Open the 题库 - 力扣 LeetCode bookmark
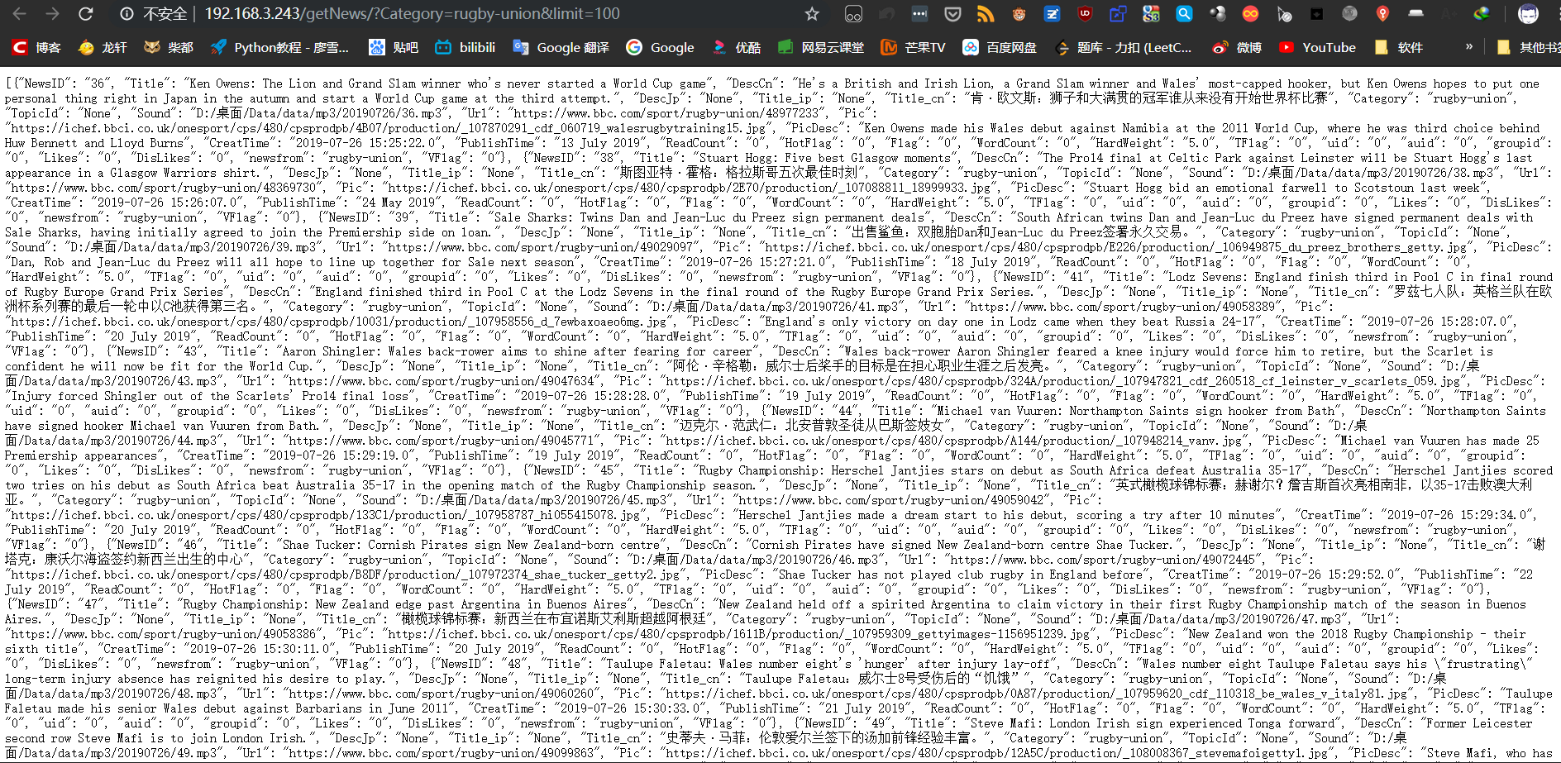Viewport: 1561px width, 763px height. click(1123, 47)
